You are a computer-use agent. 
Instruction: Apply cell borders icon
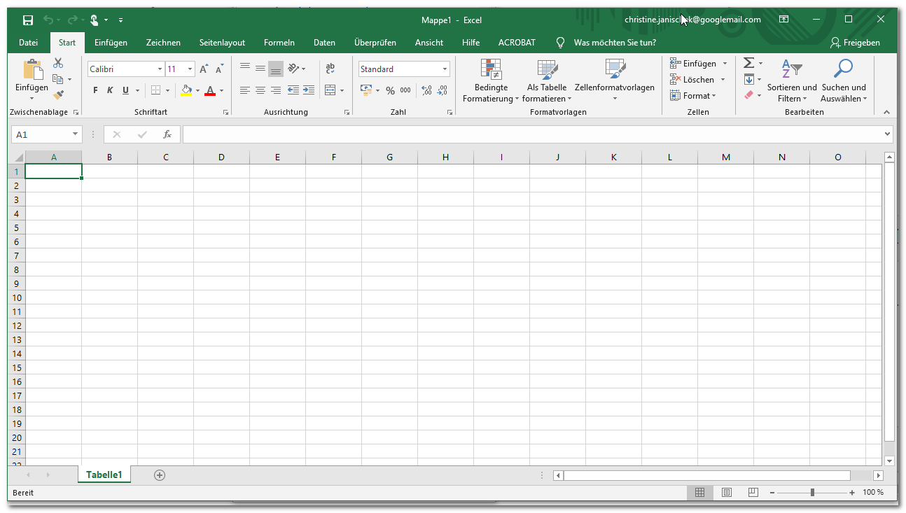(156, 90)
